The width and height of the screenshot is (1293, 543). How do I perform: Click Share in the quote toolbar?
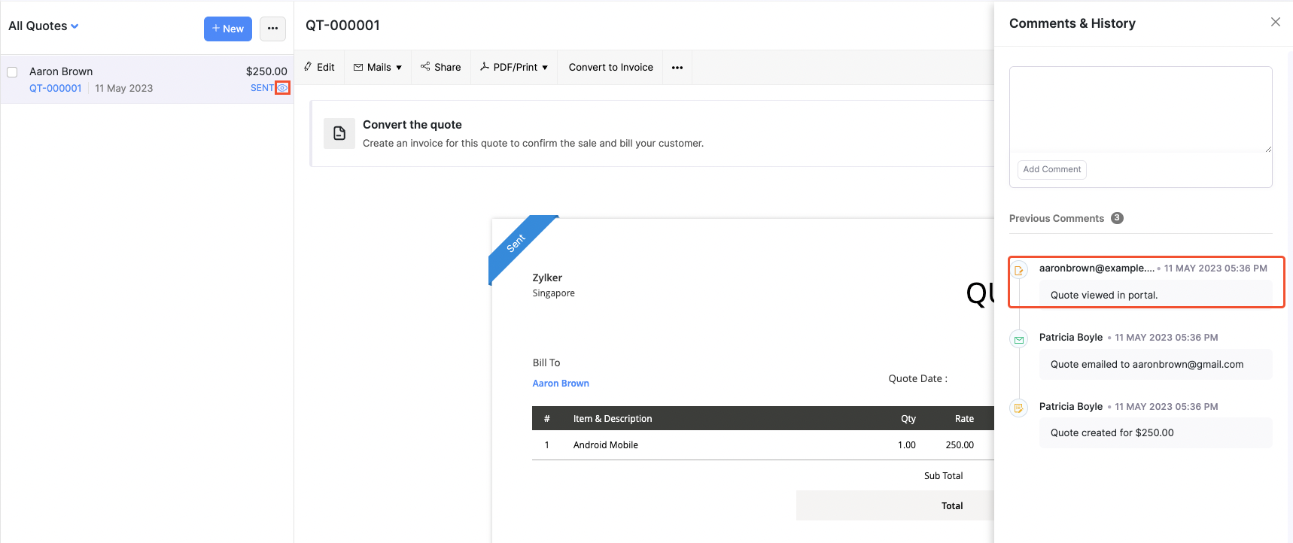click(440, 68)
